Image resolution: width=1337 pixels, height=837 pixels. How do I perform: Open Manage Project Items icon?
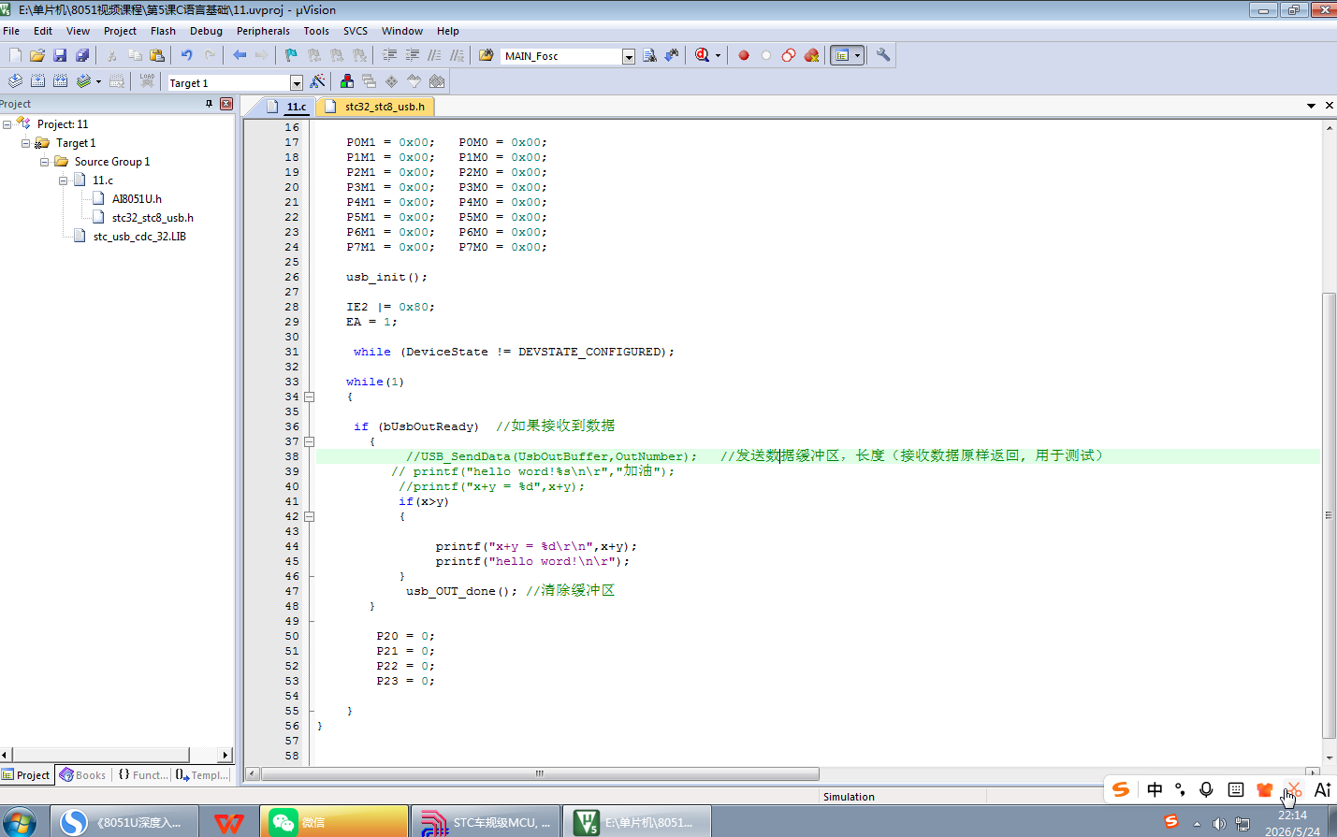click(347, 81)
